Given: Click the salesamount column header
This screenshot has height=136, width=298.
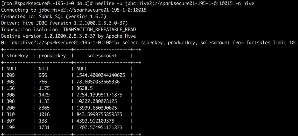Looking at the screenshot, I should click(102, 56).
